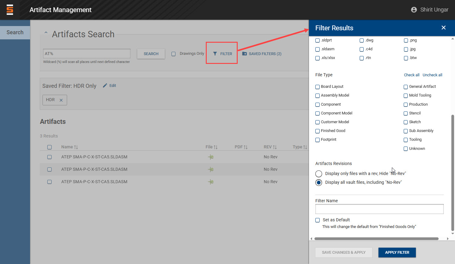Tick the Set as Default checkbox
455x264 pixels.
click(317, 220)
